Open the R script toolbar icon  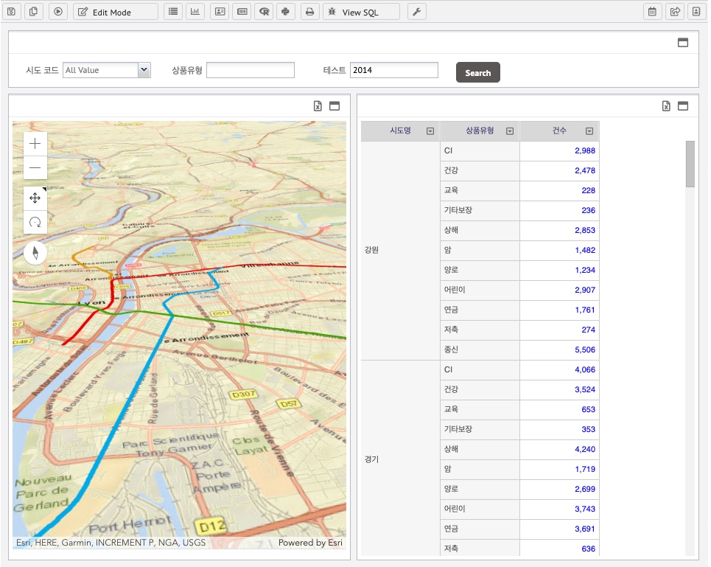click(x=265, y=12)
